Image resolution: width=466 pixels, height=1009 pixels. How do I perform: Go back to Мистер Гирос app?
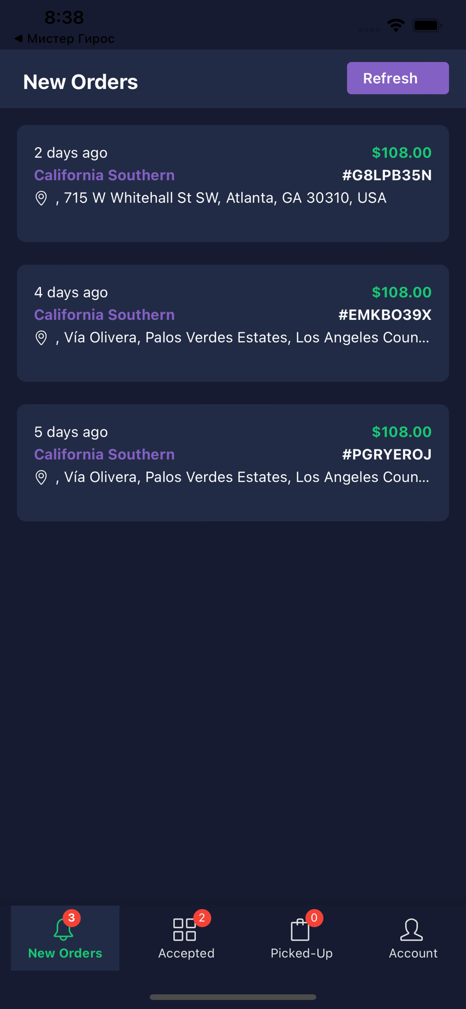pos(65,38)
